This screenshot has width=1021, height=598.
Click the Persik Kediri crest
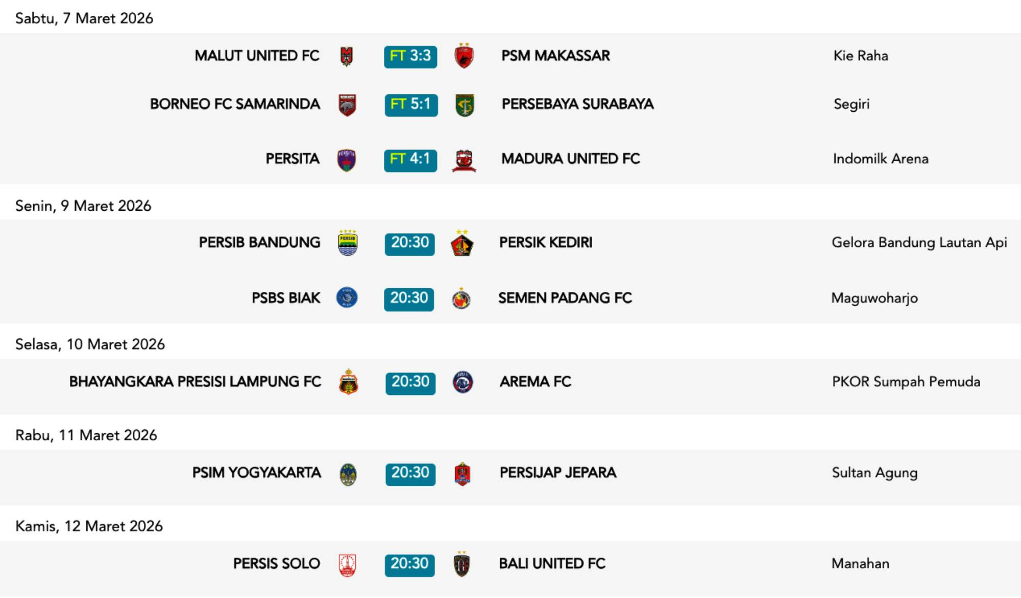point(462,243)
